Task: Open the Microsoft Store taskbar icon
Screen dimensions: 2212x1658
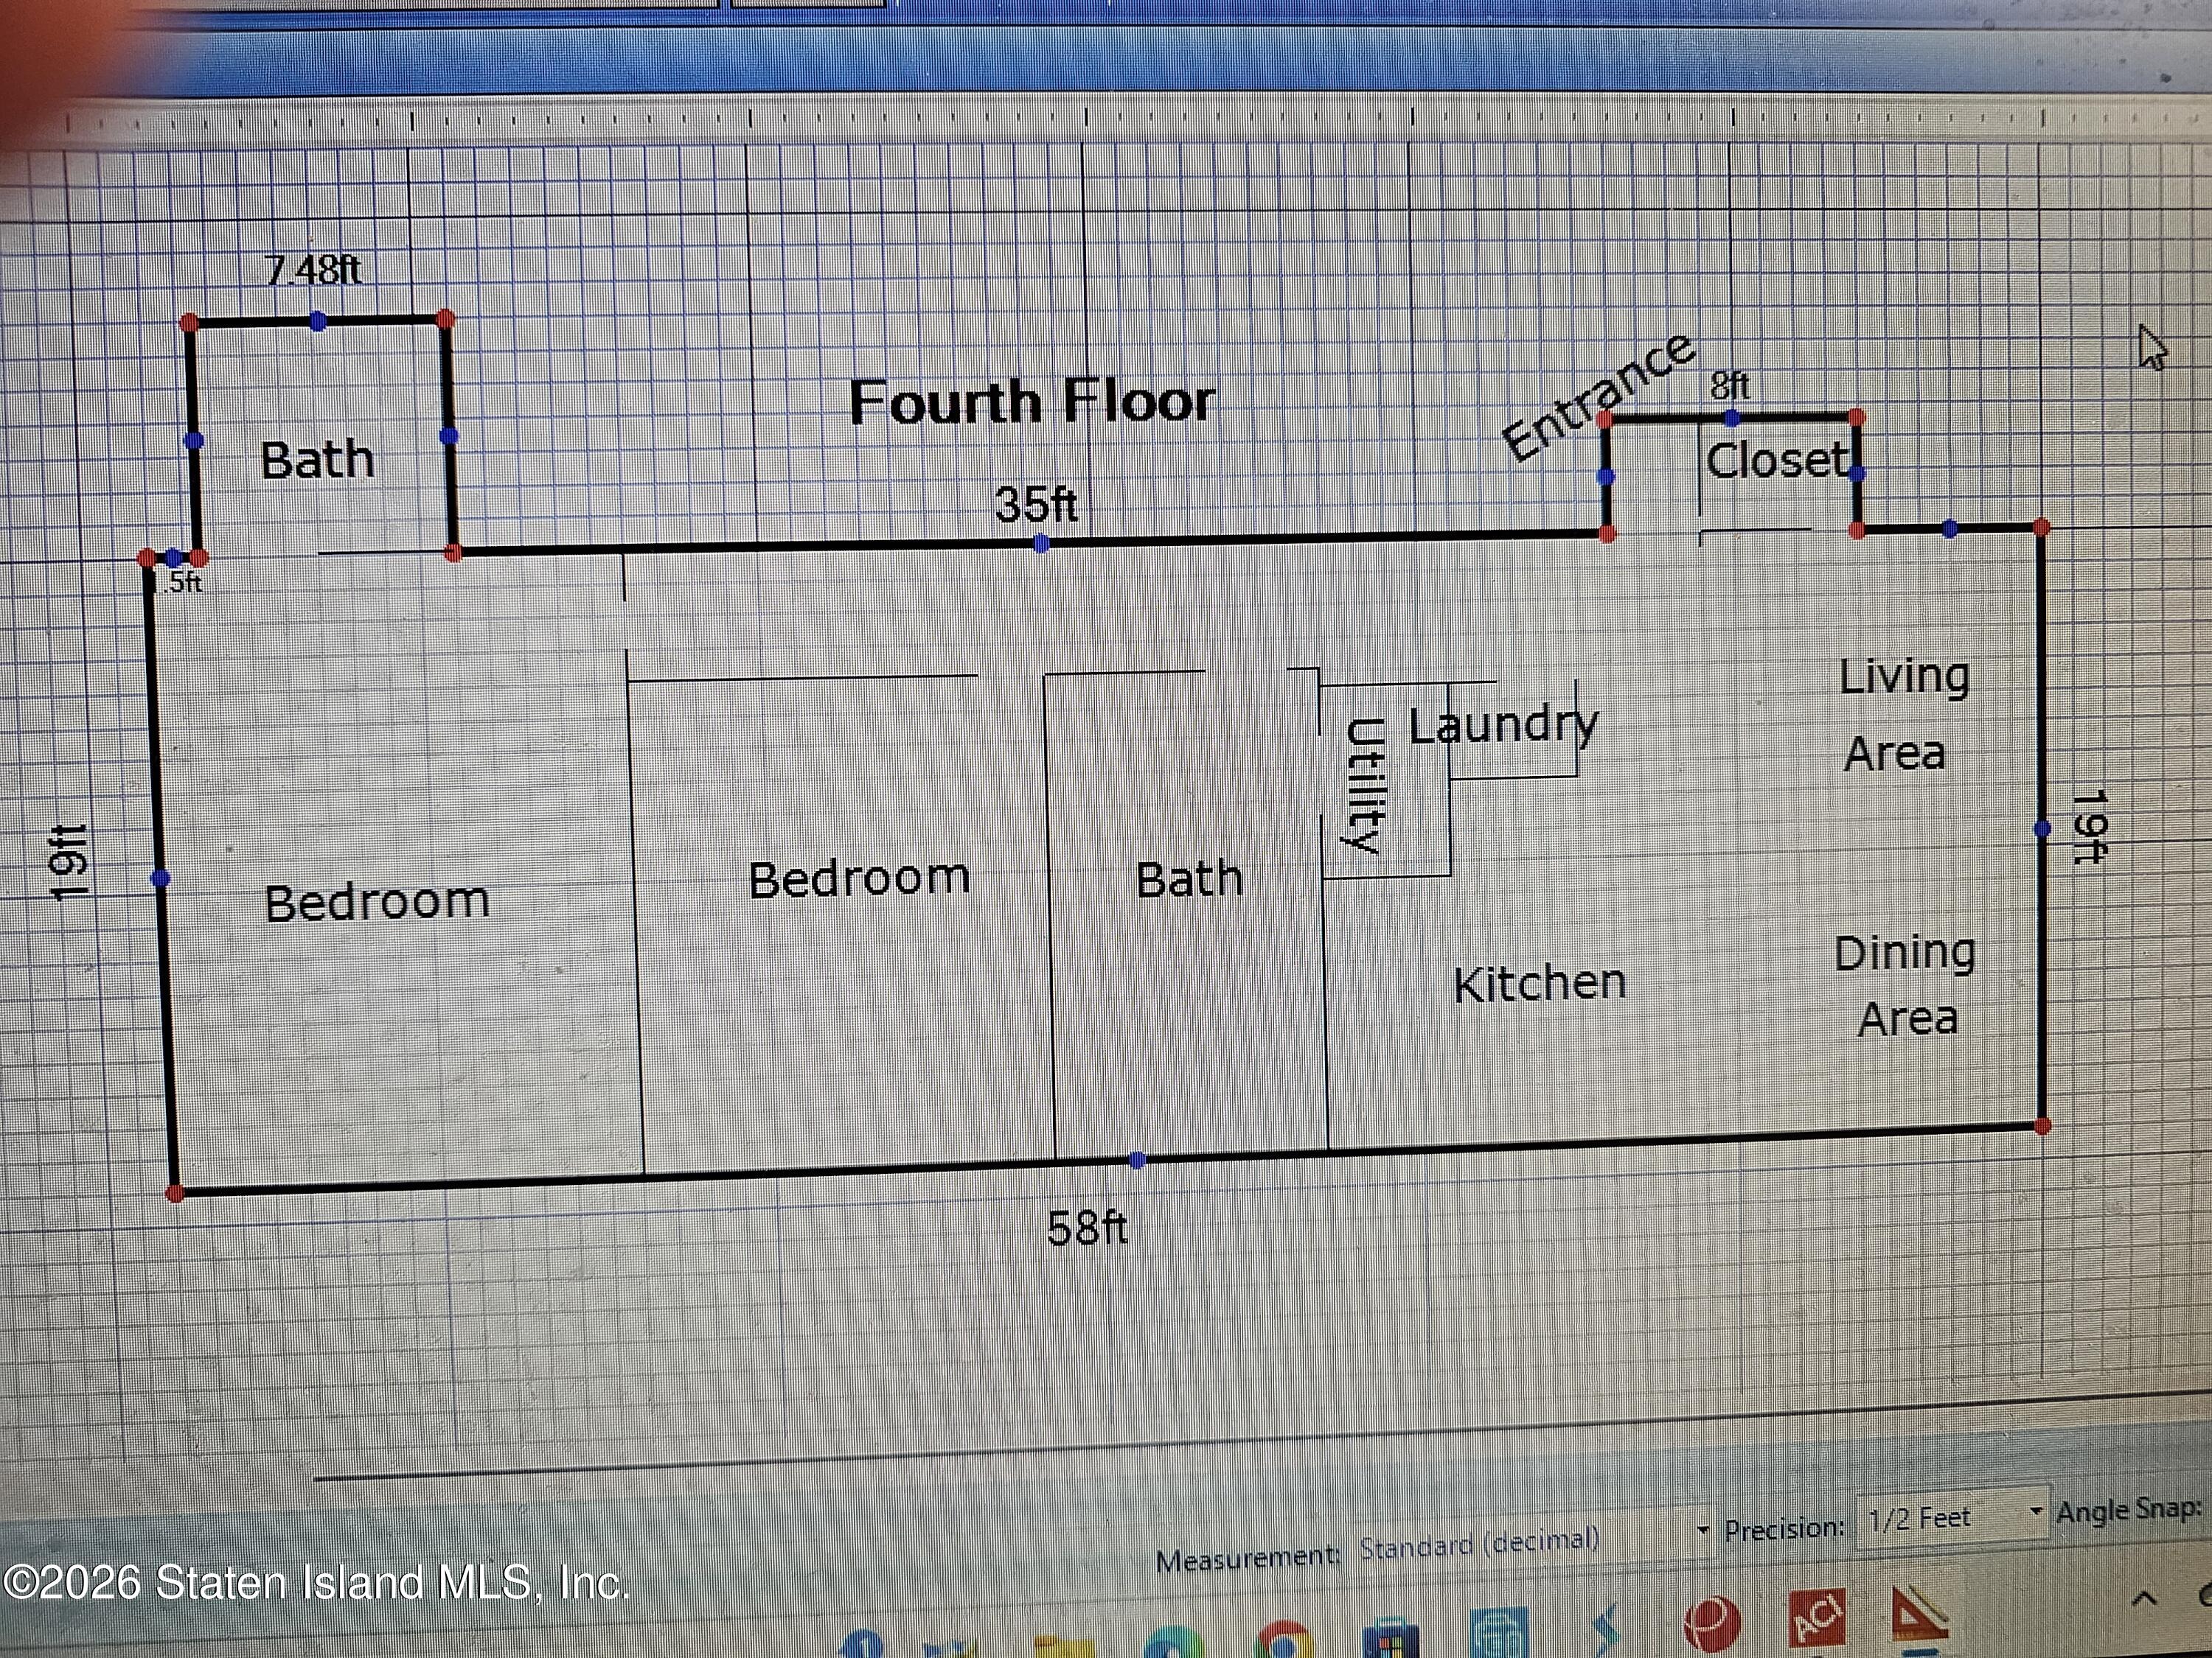Action: tap(1392, 1636)
